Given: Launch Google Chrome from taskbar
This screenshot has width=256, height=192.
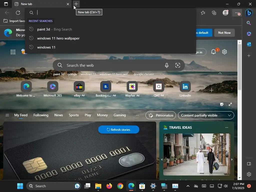Looking at the screenshot, I should (x=120, y=186).
